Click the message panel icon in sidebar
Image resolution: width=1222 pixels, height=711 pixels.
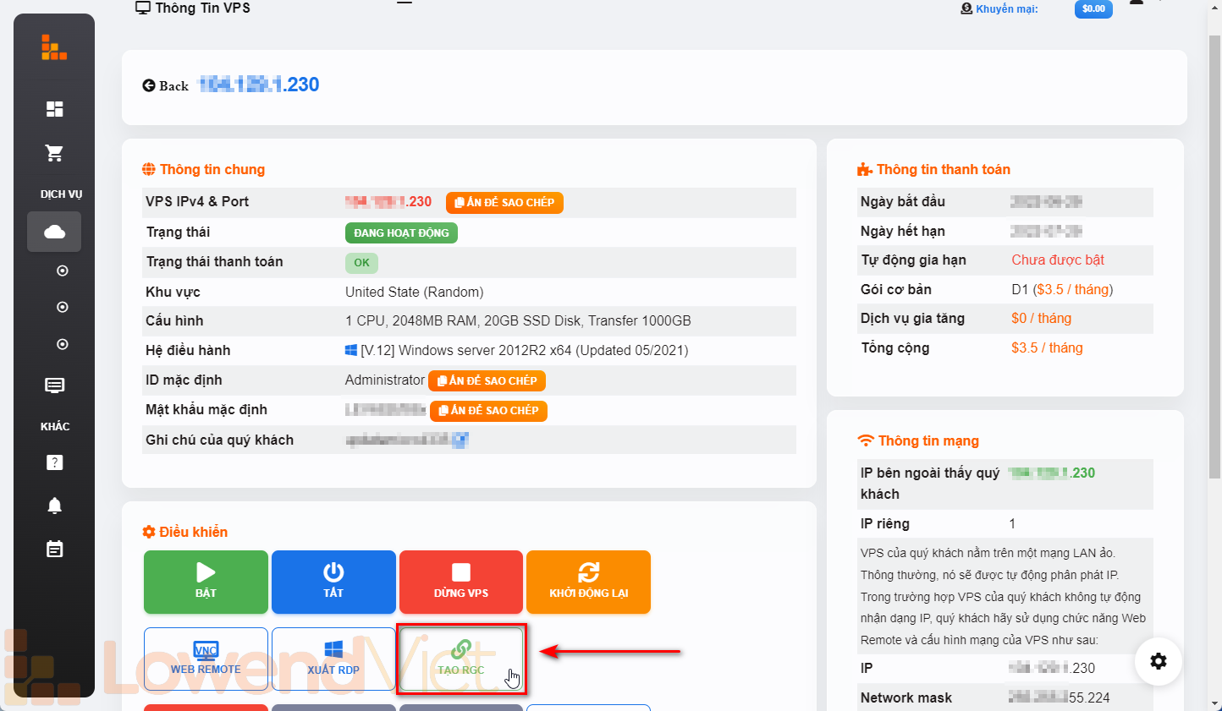click(54, 386)
